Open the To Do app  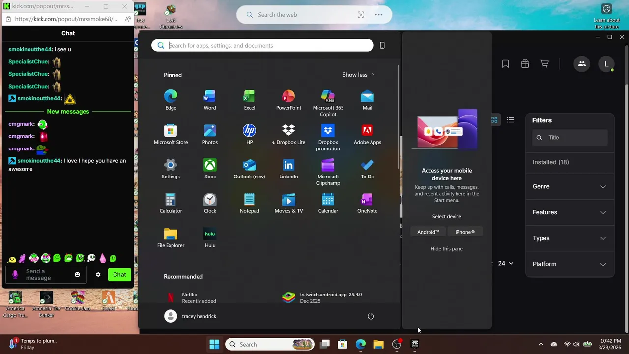367,169
